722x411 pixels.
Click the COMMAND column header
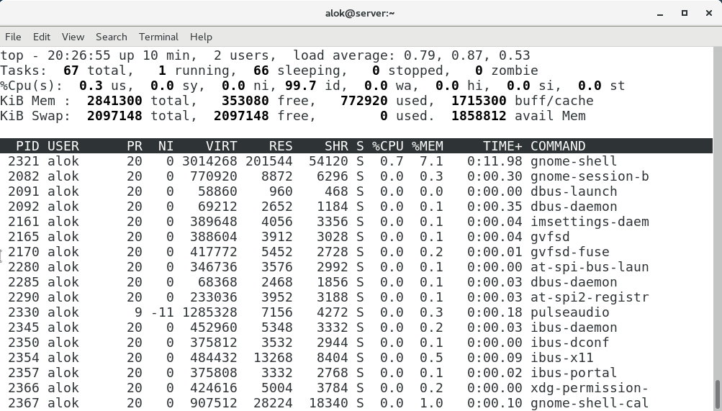(558, 146)
